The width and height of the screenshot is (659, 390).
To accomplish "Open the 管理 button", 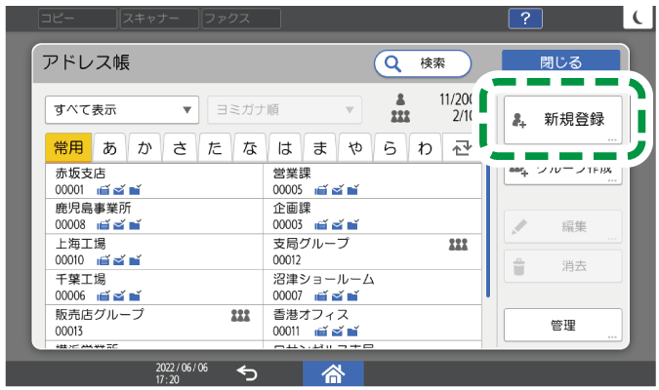I will pos(562,325).
